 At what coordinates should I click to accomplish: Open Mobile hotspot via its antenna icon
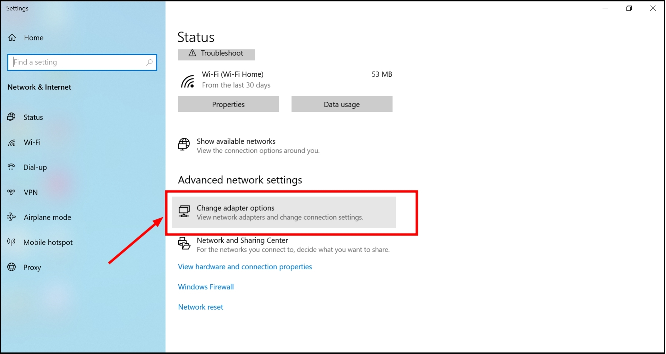pyautogui.click(x=11, y=242)
